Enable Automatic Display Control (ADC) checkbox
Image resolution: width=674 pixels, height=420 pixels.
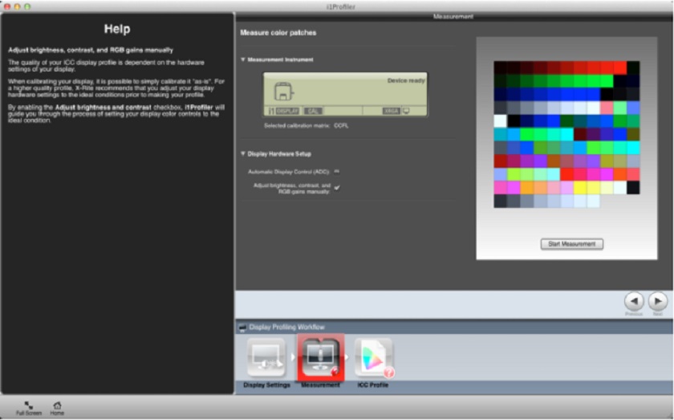pyautogui.click(x=337, y=171)
